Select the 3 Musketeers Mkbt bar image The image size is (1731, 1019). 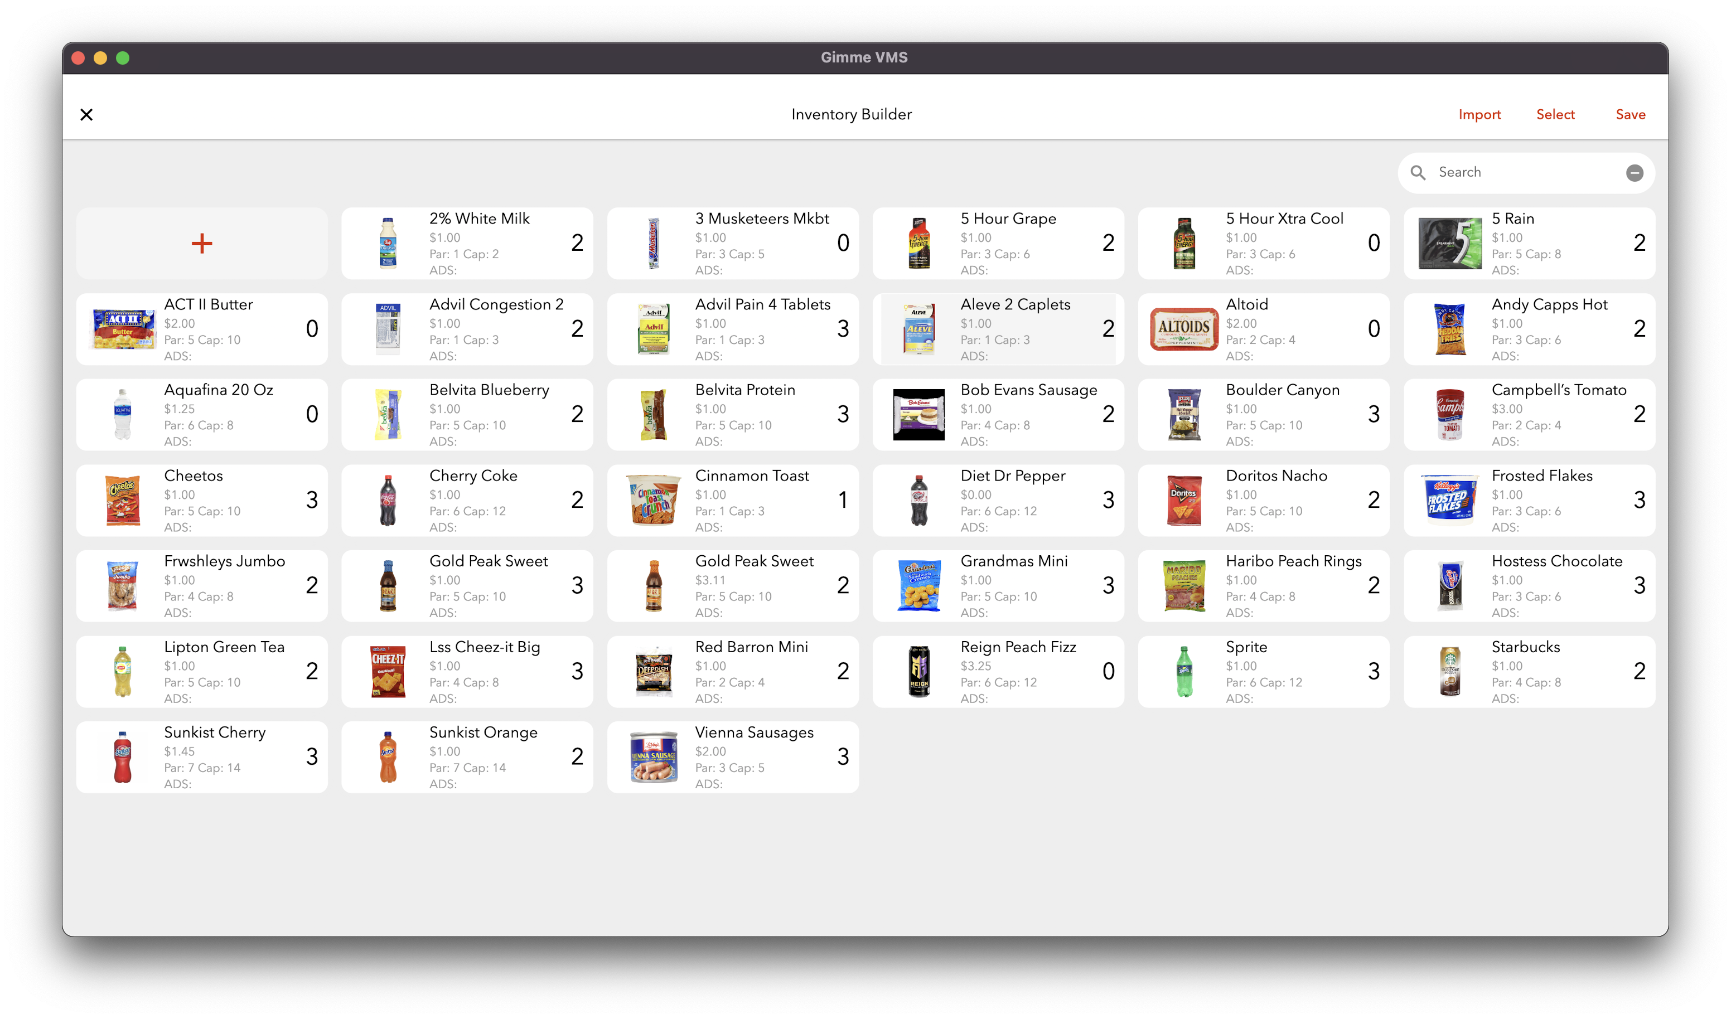(653, 243)
